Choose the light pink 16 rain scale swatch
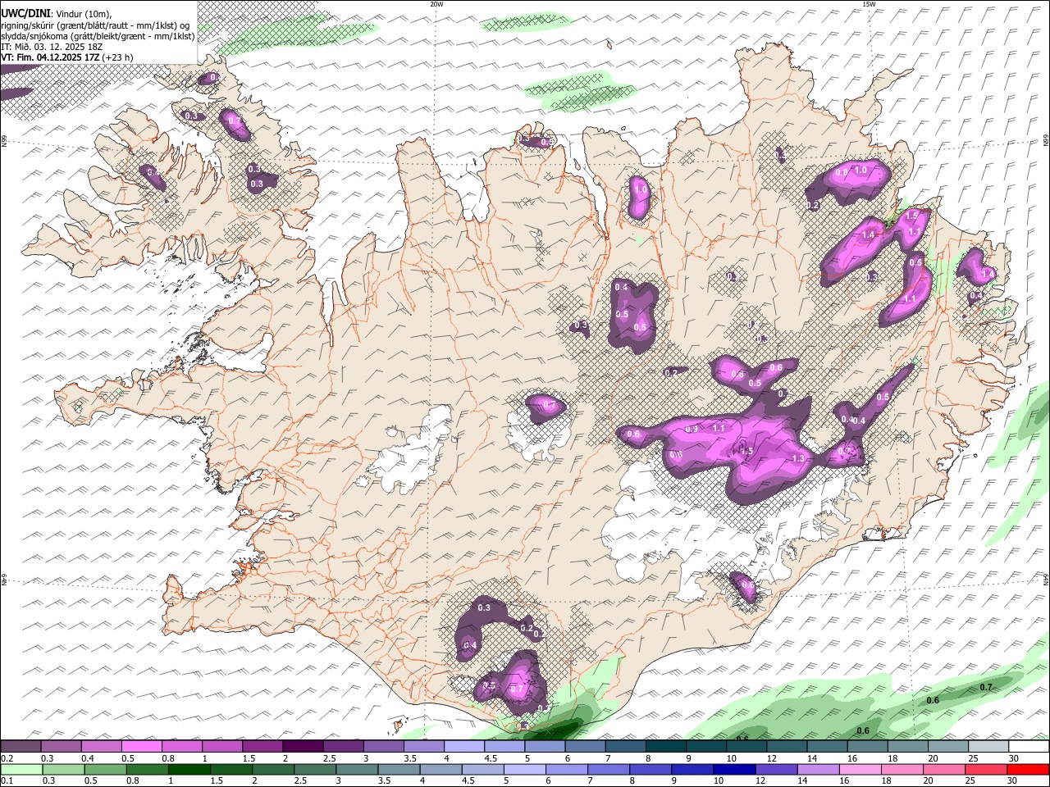The image size is (1050, 787). pyautogui.click(x=860, y=769)
